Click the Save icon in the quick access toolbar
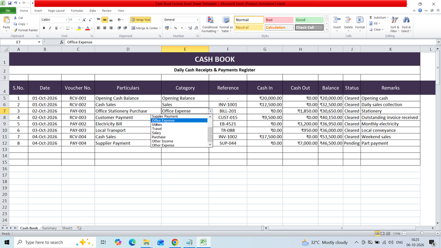This screenshot has height=248, width=441. (x=9, y=3)
